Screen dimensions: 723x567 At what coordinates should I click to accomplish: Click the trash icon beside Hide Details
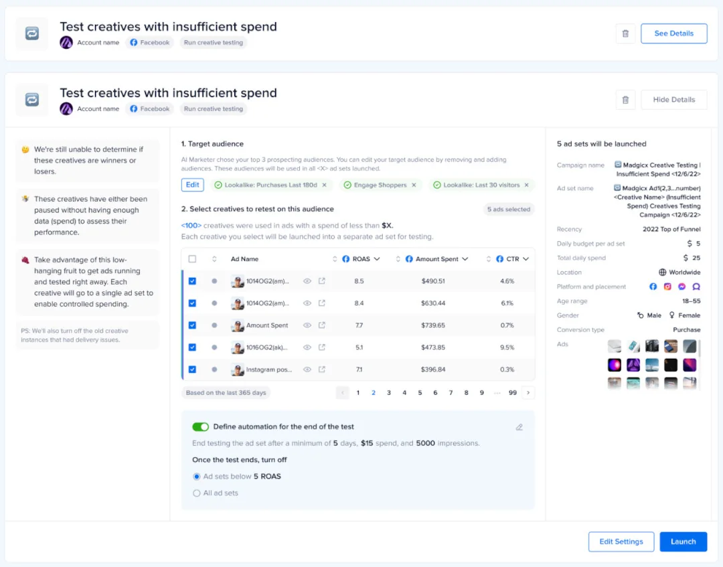tap(625, 100)
